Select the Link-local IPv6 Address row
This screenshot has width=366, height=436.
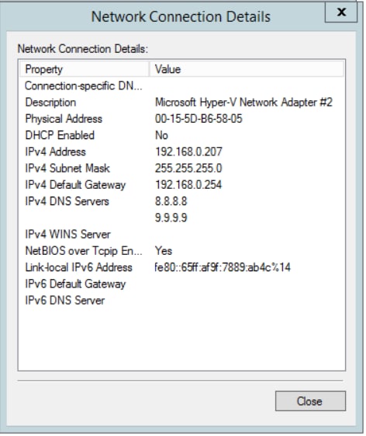pyautogui.click(x=181, y=267)
